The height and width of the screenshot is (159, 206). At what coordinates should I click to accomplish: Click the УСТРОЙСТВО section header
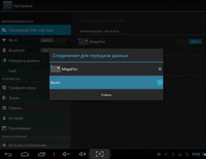click(x=11, y=79)
